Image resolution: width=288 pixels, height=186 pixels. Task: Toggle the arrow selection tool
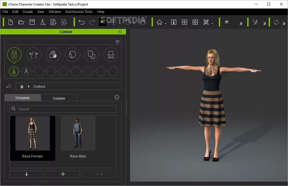pos(103,22)
